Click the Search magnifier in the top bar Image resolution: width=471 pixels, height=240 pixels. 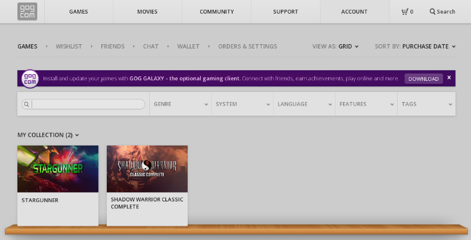(432, 12)
